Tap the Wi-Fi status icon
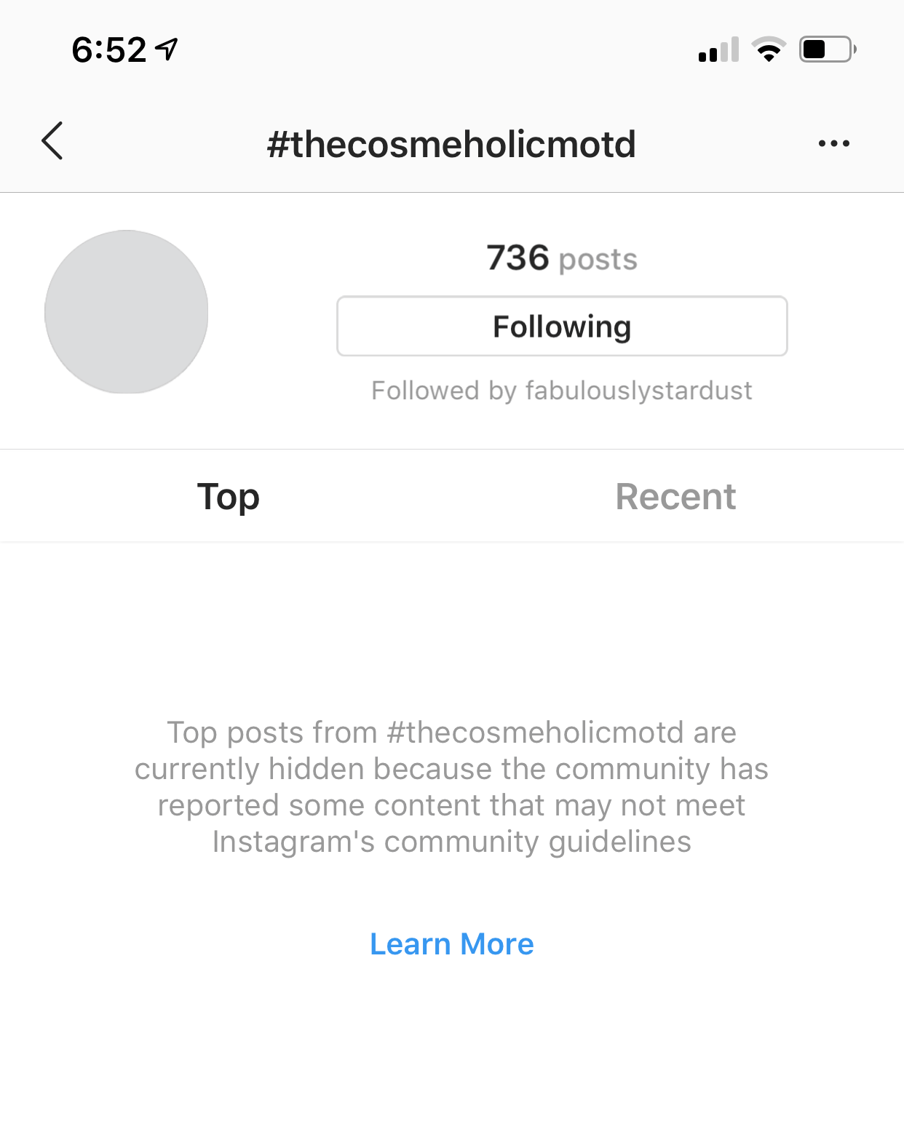904x1121 pixels. tap(769, 49)
